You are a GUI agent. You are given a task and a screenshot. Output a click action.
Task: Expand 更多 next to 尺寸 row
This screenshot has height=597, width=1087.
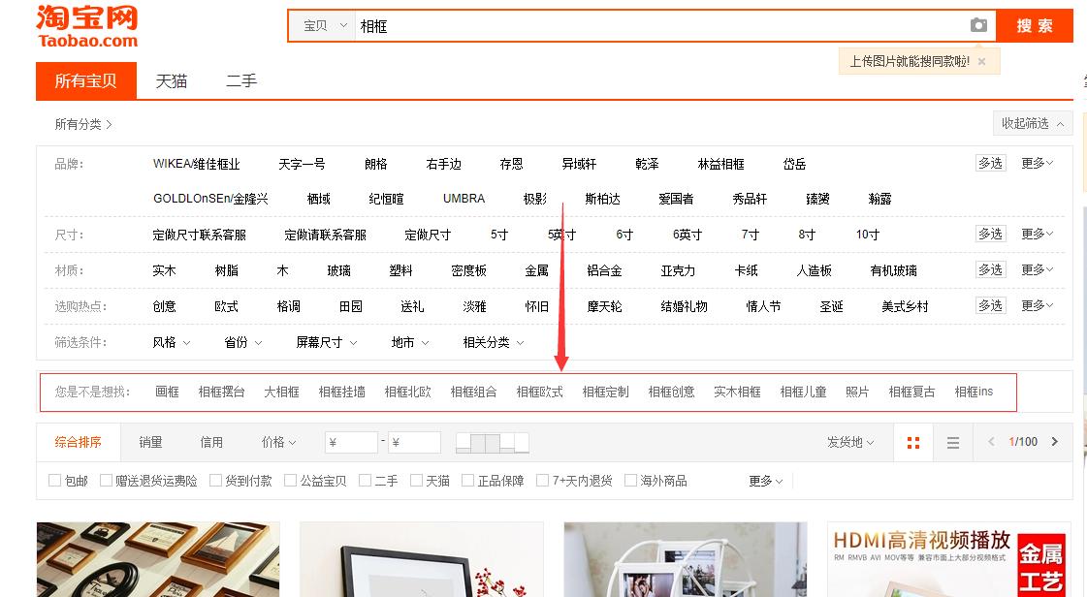1036,233
